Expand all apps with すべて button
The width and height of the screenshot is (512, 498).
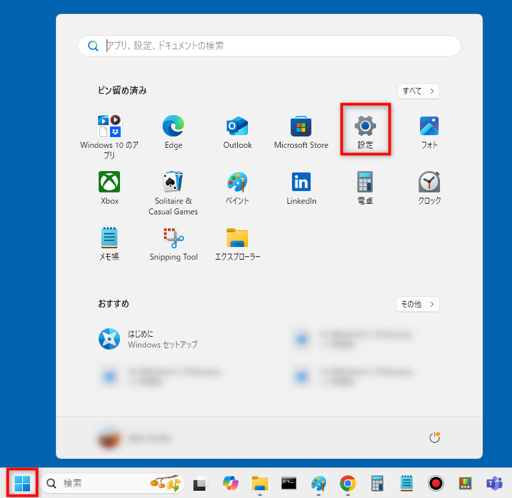pos(418,91)
